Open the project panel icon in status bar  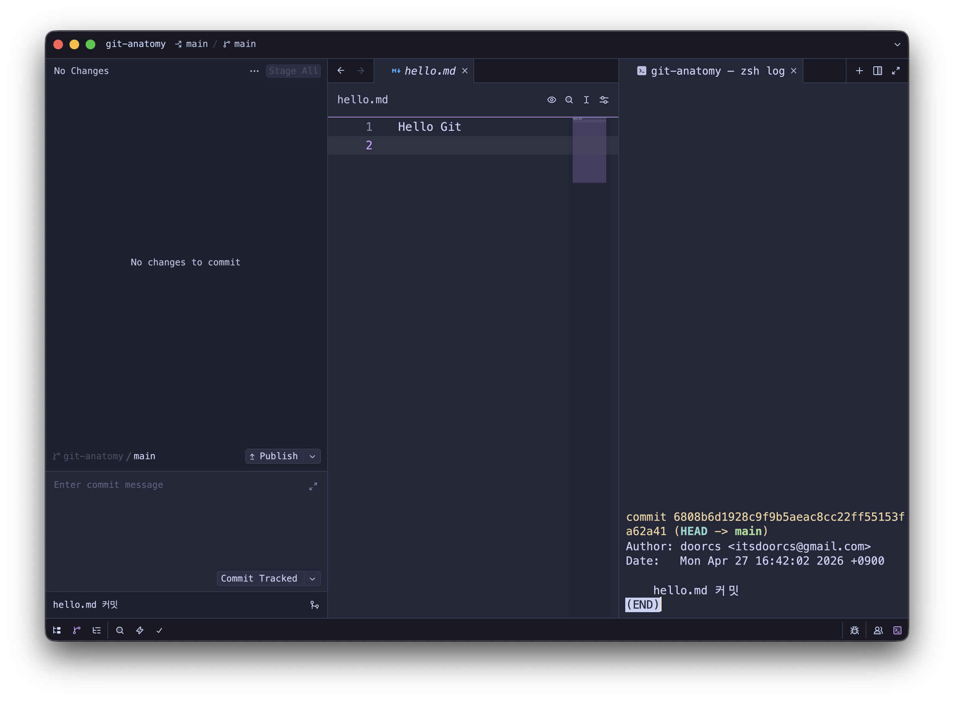point(57,630)
